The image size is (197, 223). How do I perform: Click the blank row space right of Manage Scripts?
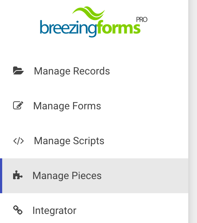coord(146,141)
